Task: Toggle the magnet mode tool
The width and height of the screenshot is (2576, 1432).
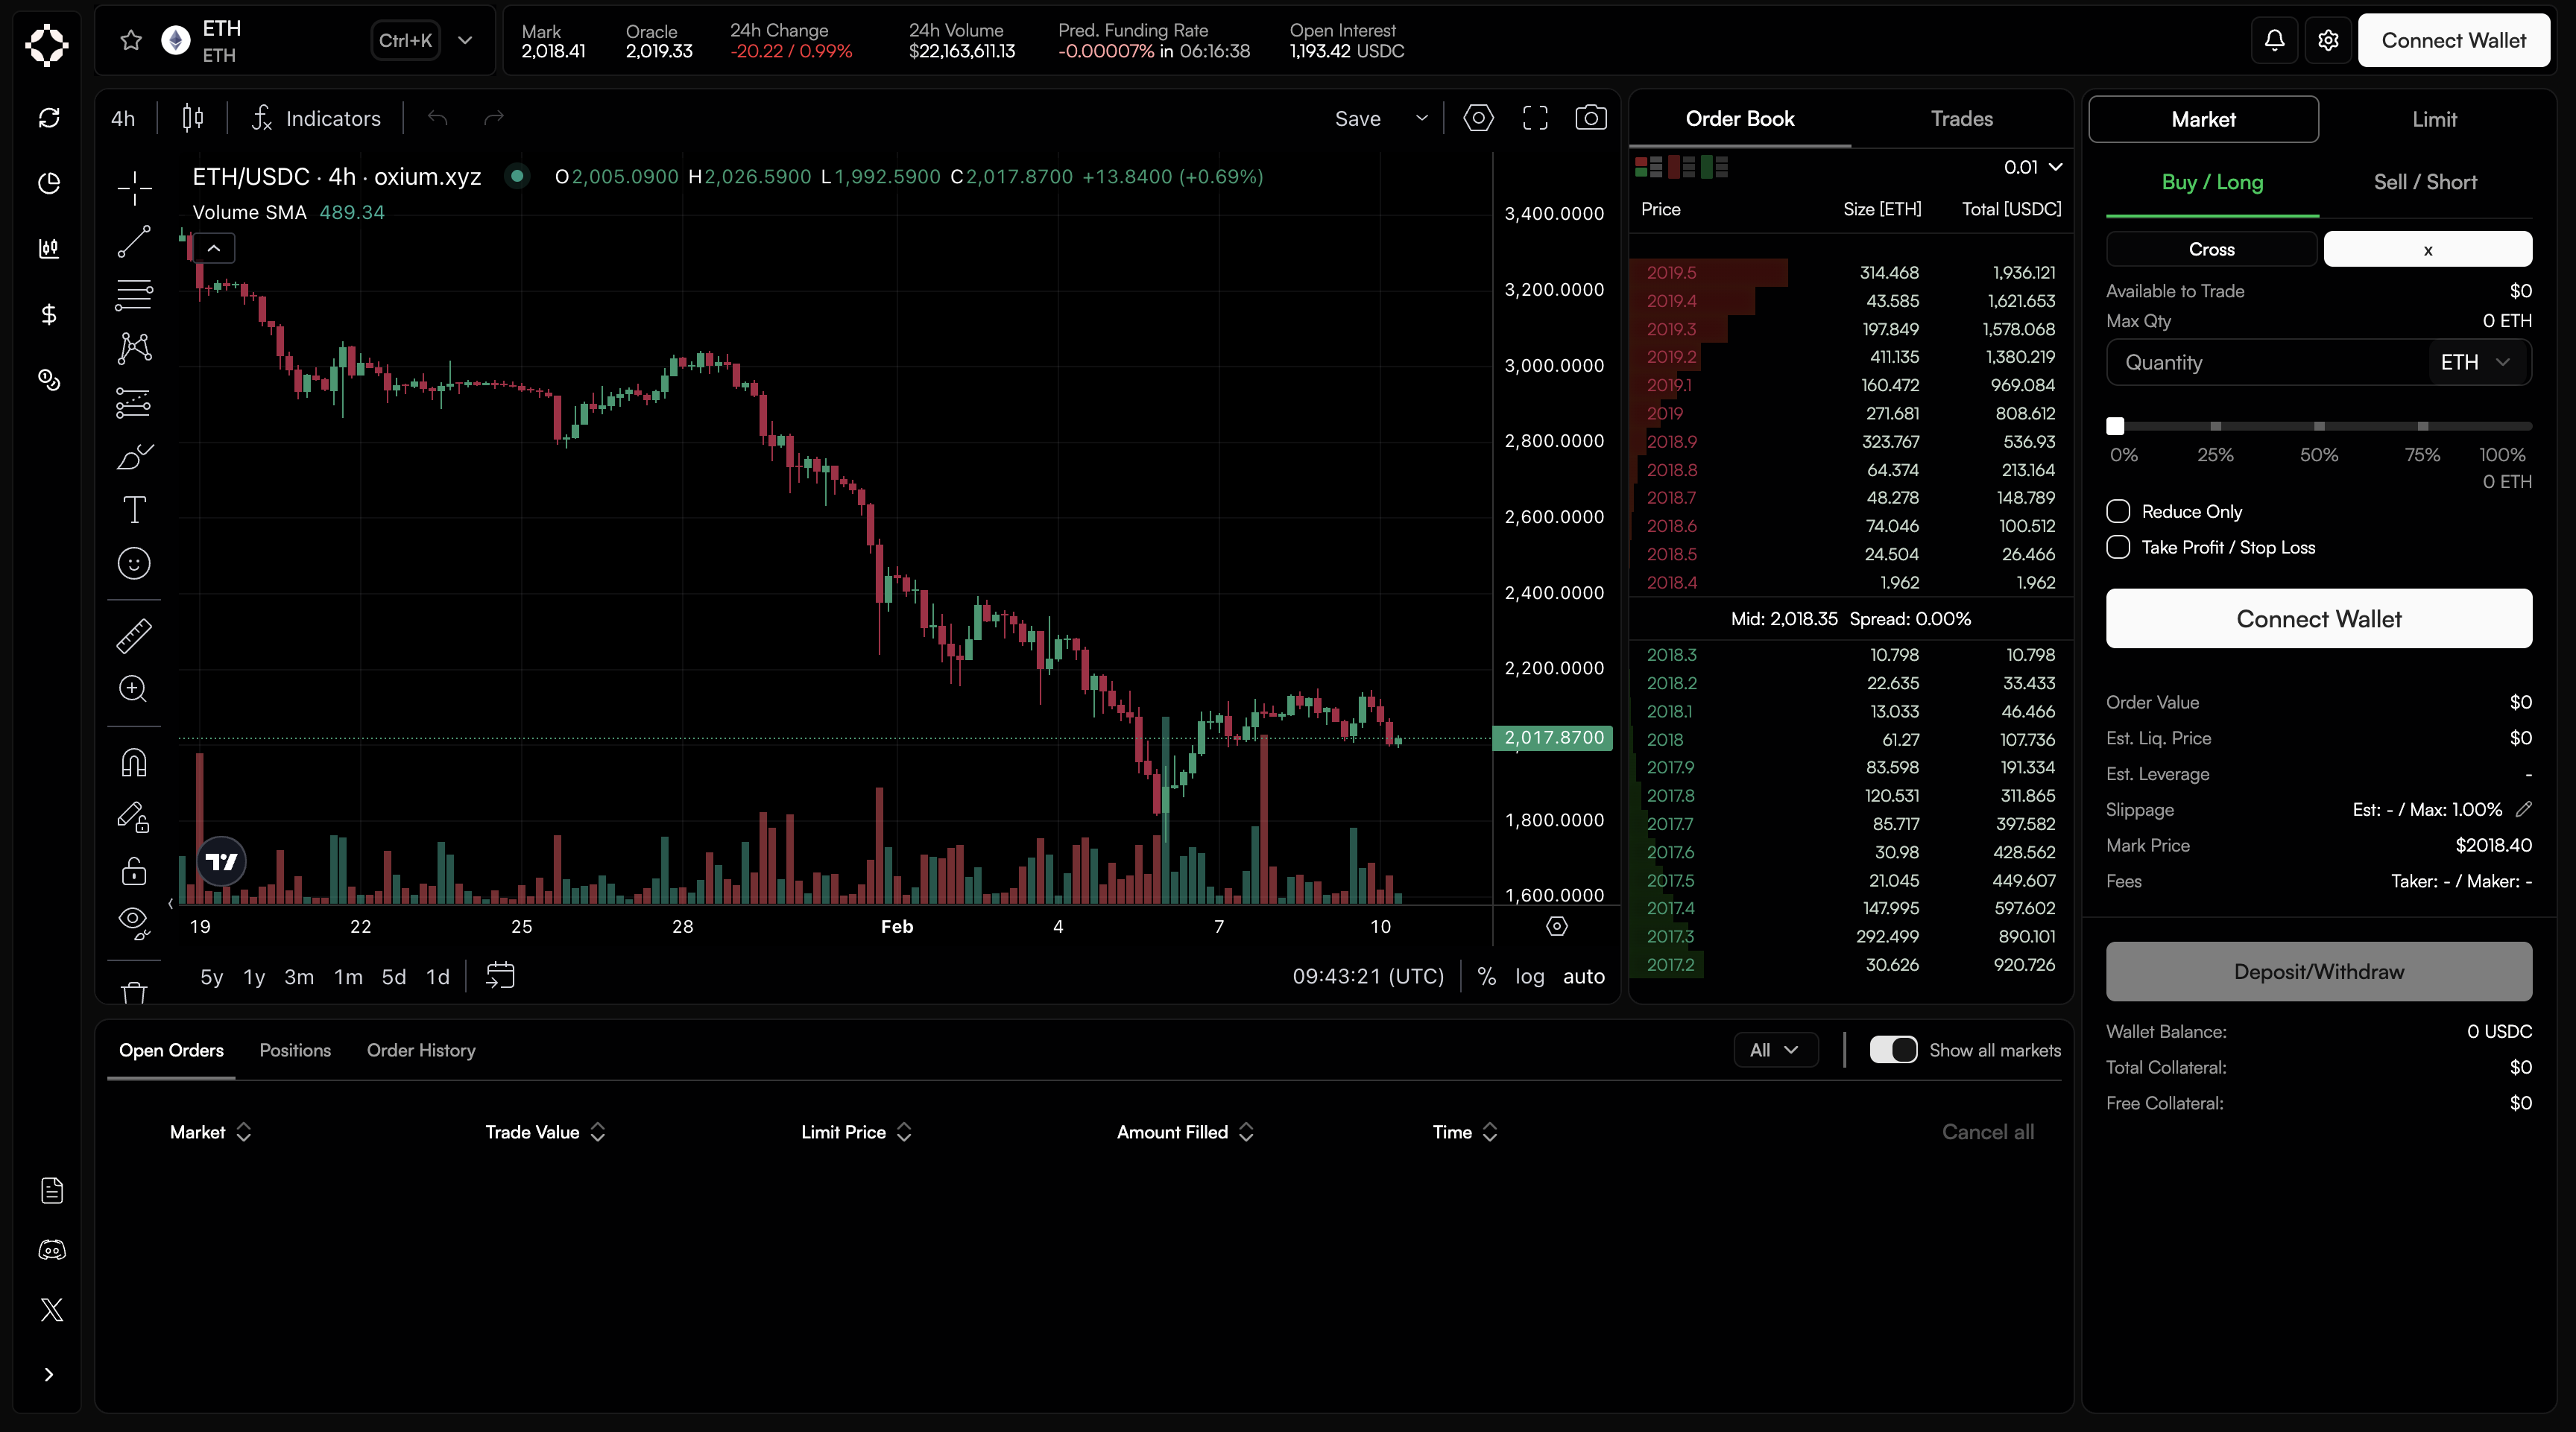Action: click(134, 762)
